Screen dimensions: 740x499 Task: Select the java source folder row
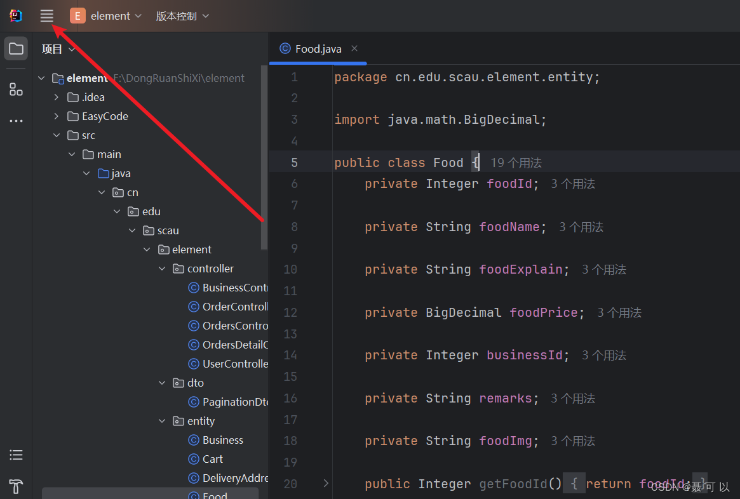[150, 173]
